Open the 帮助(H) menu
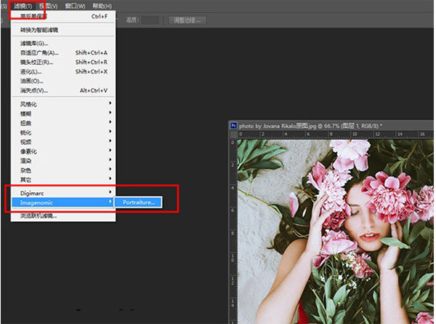The height and width of the screenshot is (324, 436). pos(104,5)
